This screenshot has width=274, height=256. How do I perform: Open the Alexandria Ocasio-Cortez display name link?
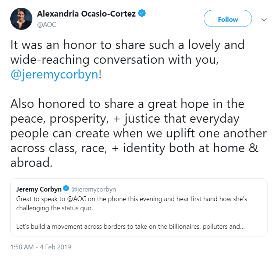click(86, 14)
